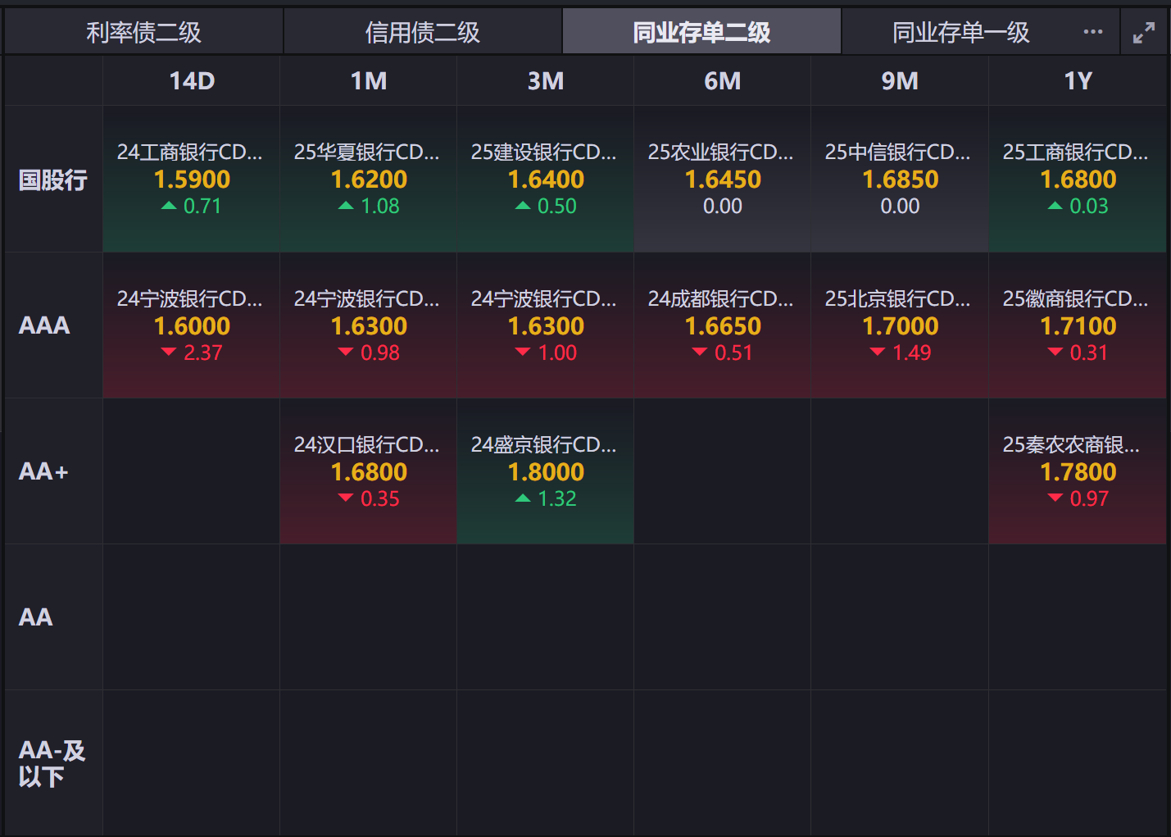Open the 同业存单一级 tab
The width and height of the screenshot is (1171, 837).
960,32
